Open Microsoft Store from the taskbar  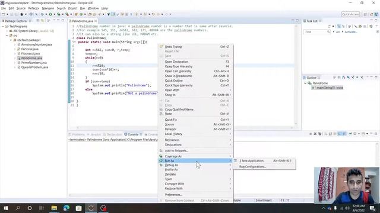click(x=79, y=208)
